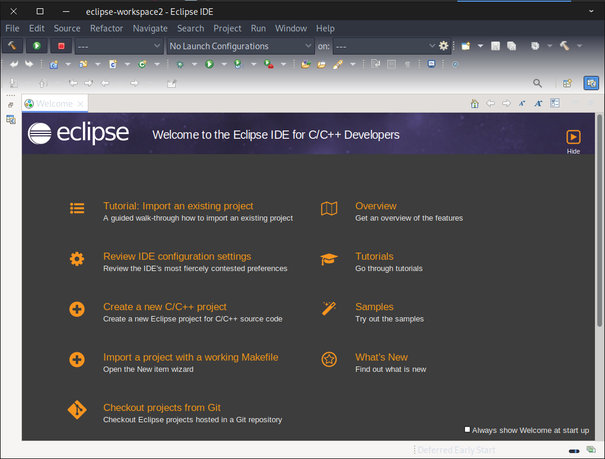
Task: Toggle the C/C++ perspective button
Action: [x=591, y=83]
